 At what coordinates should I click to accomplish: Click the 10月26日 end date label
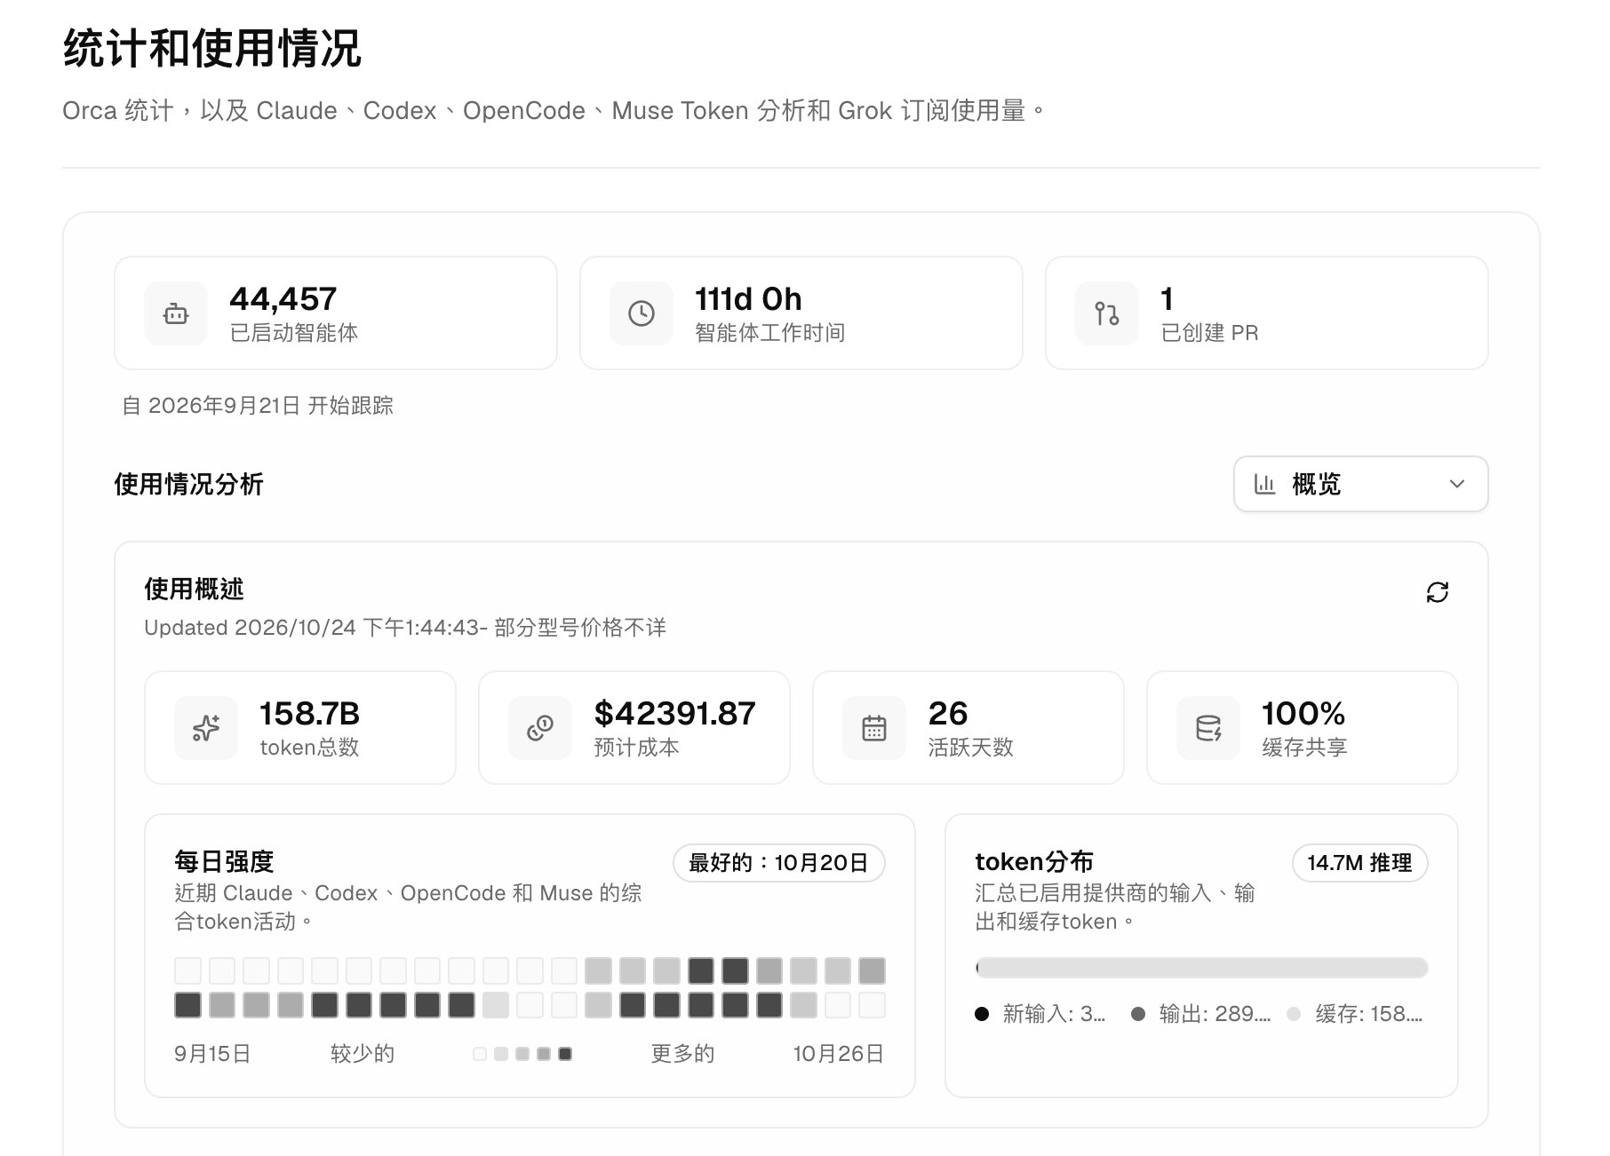pyautogui.click(x=839, y=1054)
